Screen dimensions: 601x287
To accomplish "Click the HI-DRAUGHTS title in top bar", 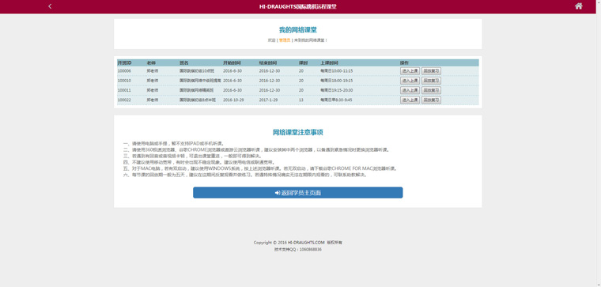I will [298, 6].
